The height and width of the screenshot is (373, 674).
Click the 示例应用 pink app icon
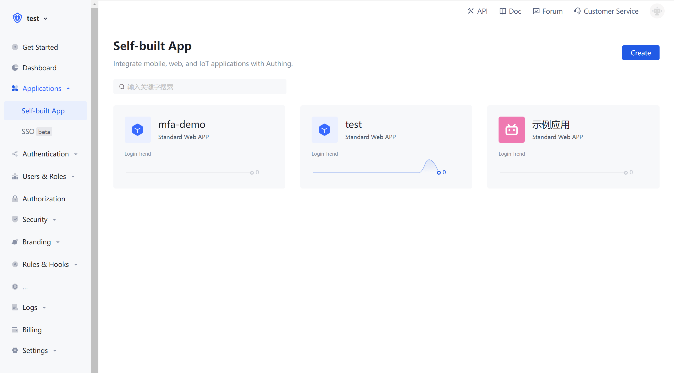(511, 129)
